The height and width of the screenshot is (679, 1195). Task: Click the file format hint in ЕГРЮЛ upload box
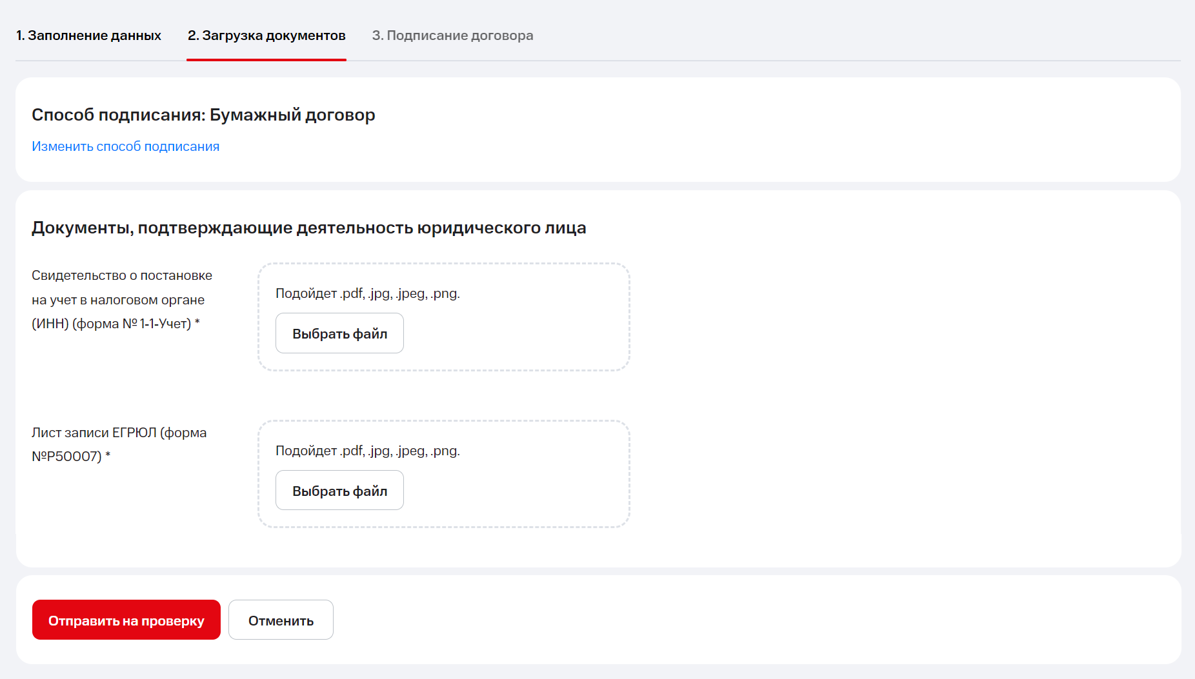pyautogui.click(x=367, y=451)
